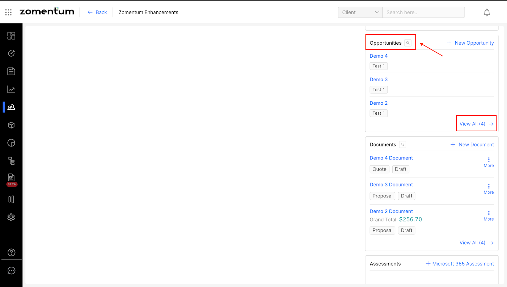Viewport: 507px width, 287px height.
Task: Open notifications bell
Action: (x=487, y=12)
